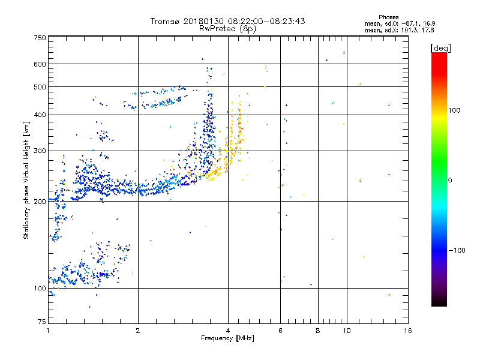Click the x-axis tick label '6'
This screenshot has width=480, height=360.
pyautogui.click(x=280, y=331)
